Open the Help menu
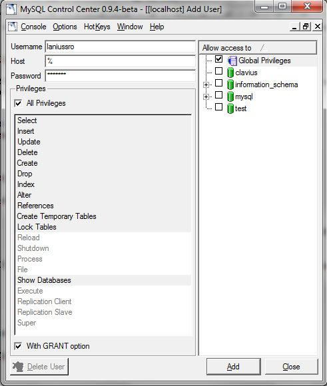Viewport: 327px width, 386px height. pos(157,27)
